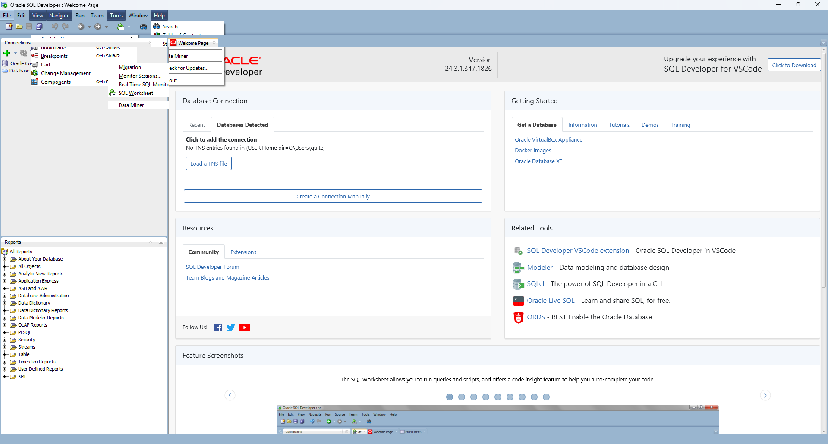
Task: Open the File menu
Action: (x=7, y=16)
